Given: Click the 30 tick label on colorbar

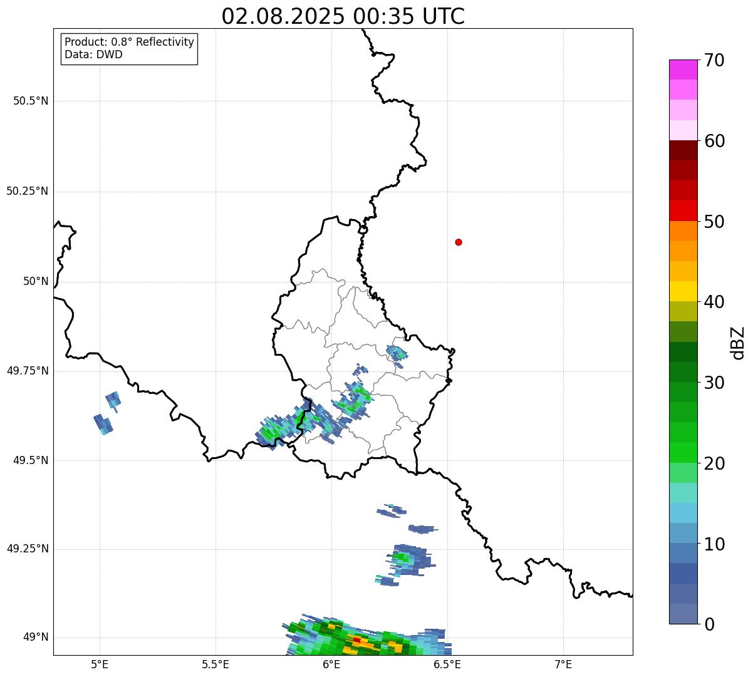Looking at the screenshot, I should tap(714, 383).
